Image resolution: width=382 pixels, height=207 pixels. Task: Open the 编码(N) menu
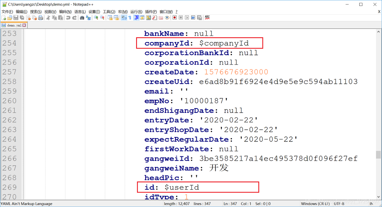[x=65, y=12]
